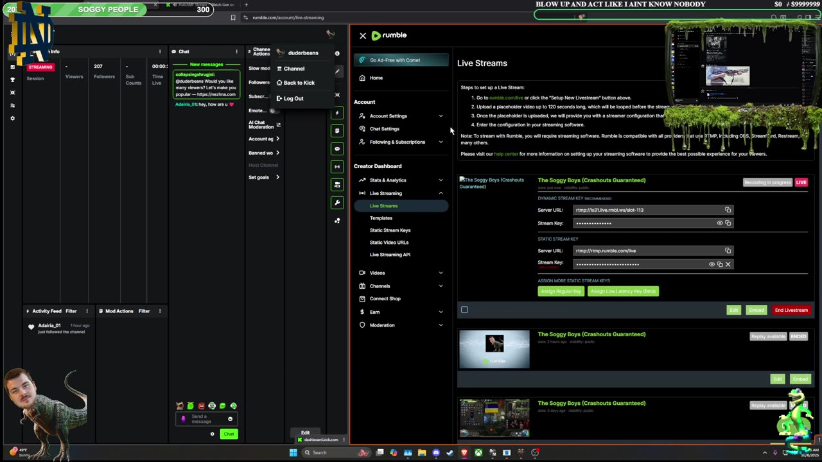Show the static stream key with eye icon
The image size is (822, 462).
(x=711, y=264)
